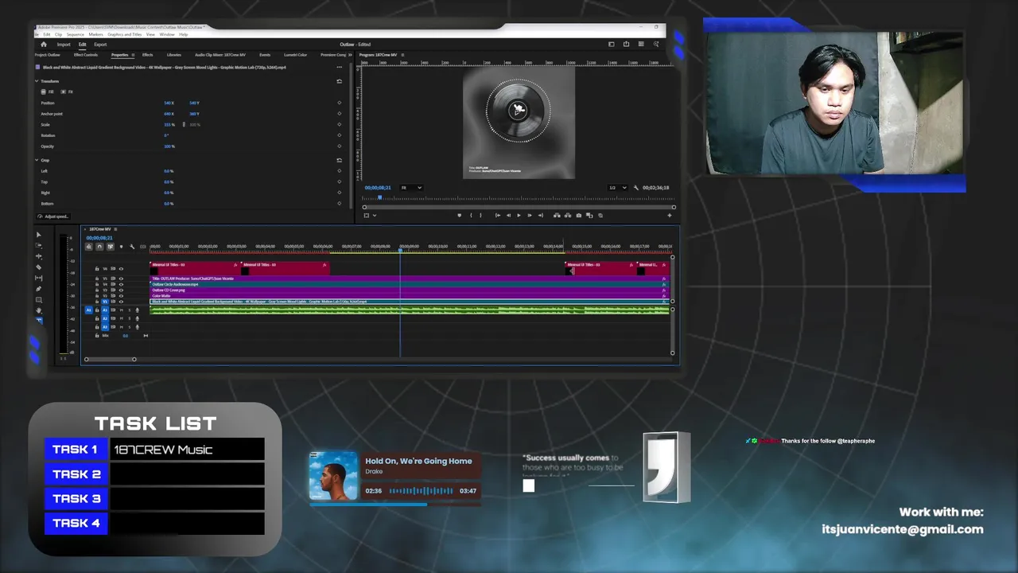The width and height of the screenshot is (1018, 573).
Task: Switch to Effect Controls tab
Action: click(x=86, y=55)
